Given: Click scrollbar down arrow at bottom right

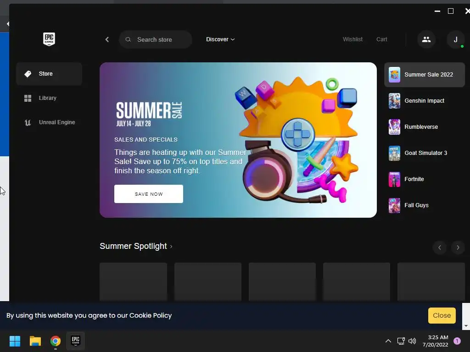Looking at the screenshot, I should (x=466, y=326).
